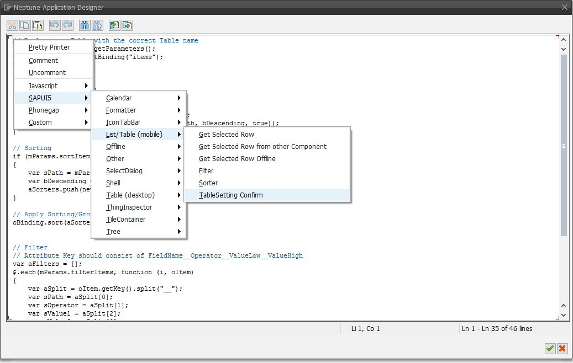Click the first green-arrow document icon
Image resolution: width=573 pixels, height=363 pixels.
pyautogui.click(x=114, y=25)
